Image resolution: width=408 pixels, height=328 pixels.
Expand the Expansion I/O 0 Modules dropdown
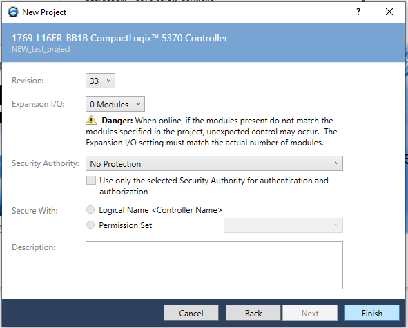coord(115,104)
